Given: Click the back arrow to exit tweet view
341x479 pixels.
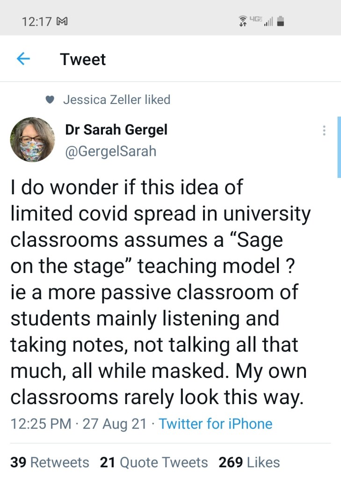Looking at the screenshot, I should [23, 59].
